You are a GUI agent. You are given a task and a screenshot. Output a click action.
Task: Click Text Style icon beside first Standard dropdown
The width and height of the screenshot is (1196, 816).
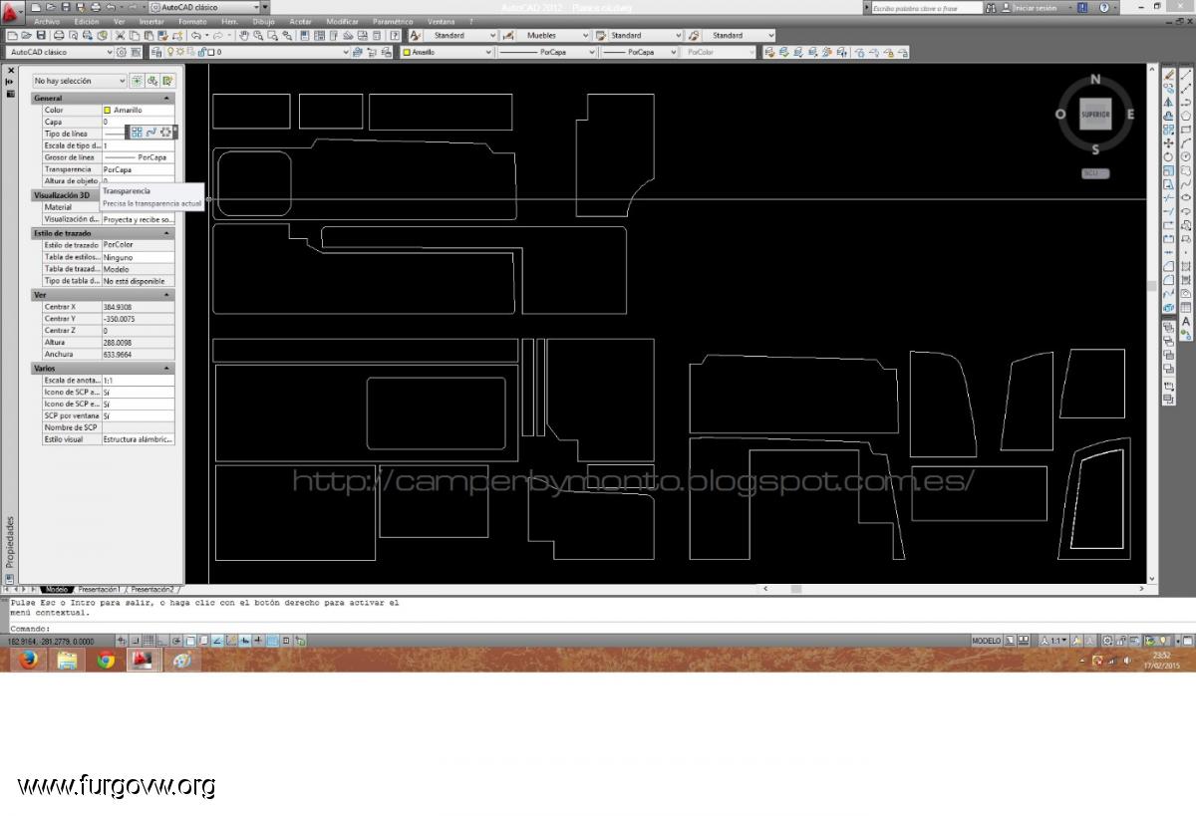click(416, 35)
